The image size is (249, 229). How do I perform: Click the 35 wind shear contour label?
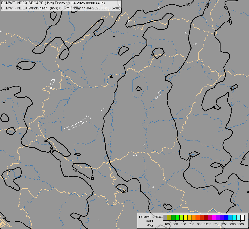[207, 6]
